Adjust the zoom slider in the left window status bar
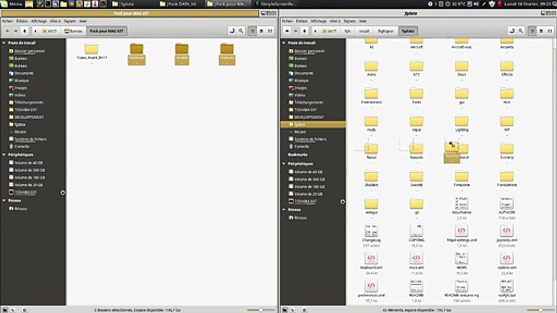The height and width of the screenshot is (313, 557). click(x=261, y=310)
